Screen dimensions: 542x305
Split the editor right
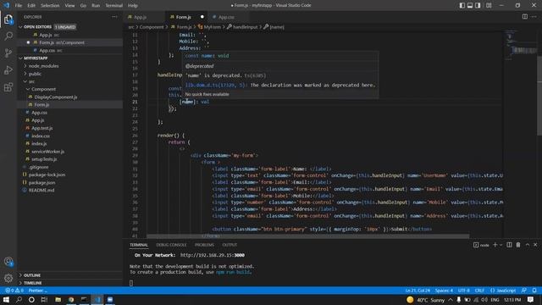pyautogui.click(x=525, y=17)
